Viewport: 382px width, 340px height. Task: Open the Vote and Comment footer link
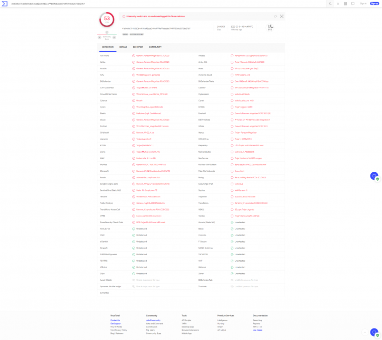tap(154, 324)
